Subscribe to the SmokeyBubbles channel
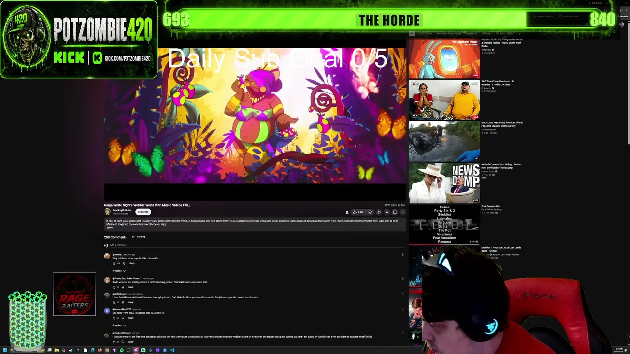The image size is (630, 354). [143, 212]
